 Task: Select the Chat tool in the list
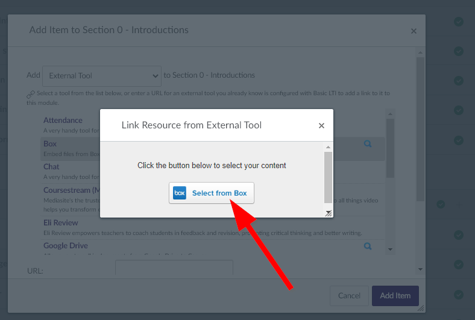51,166
